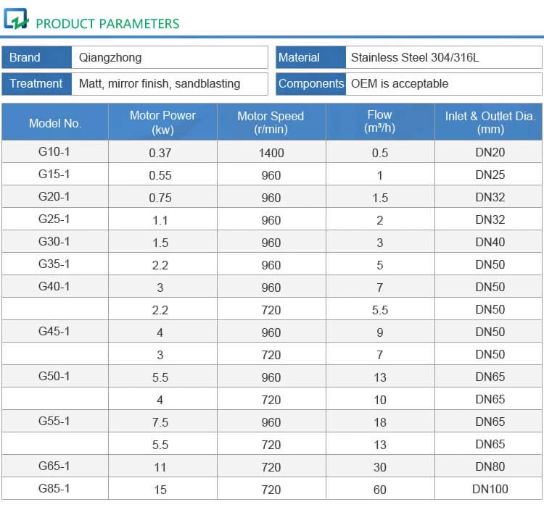Image resolution: width=544 pixels, height=507 pixels.
Task: Click the Model No. column header
Action: pyautogui.click(x=55, y=122)
